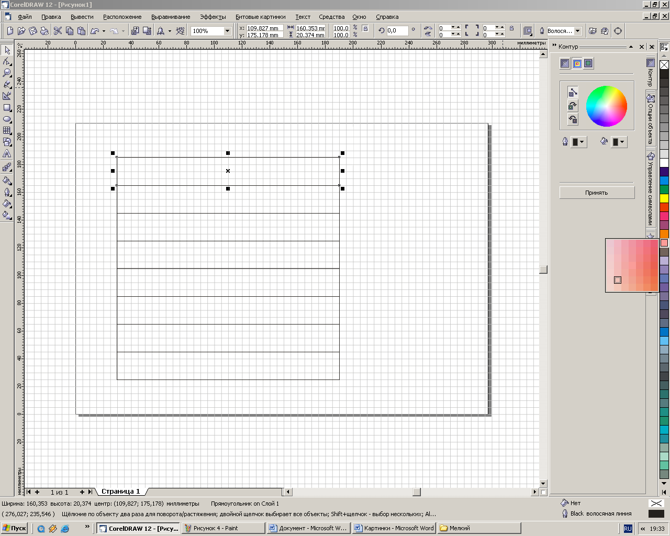This screenshot has height=536, width=670.
Task: Click the Paste toolbar icon
Action: [81, 31]
